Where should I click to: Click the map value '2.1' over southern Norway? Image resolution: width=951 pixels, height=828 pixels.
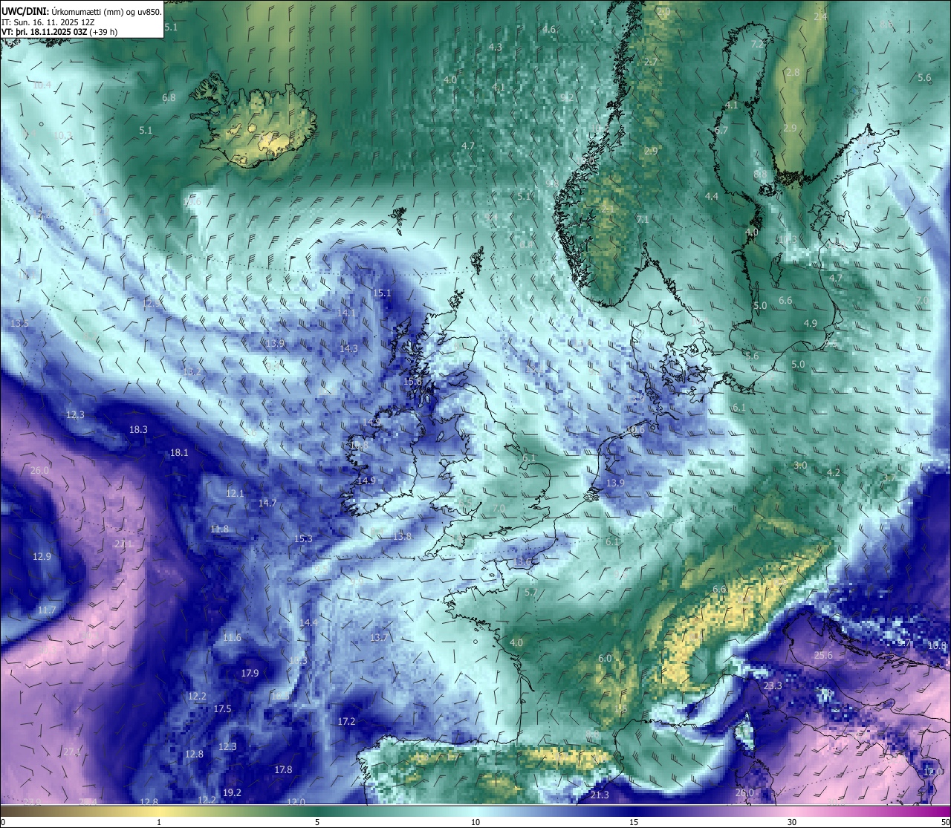coord(607,209)
